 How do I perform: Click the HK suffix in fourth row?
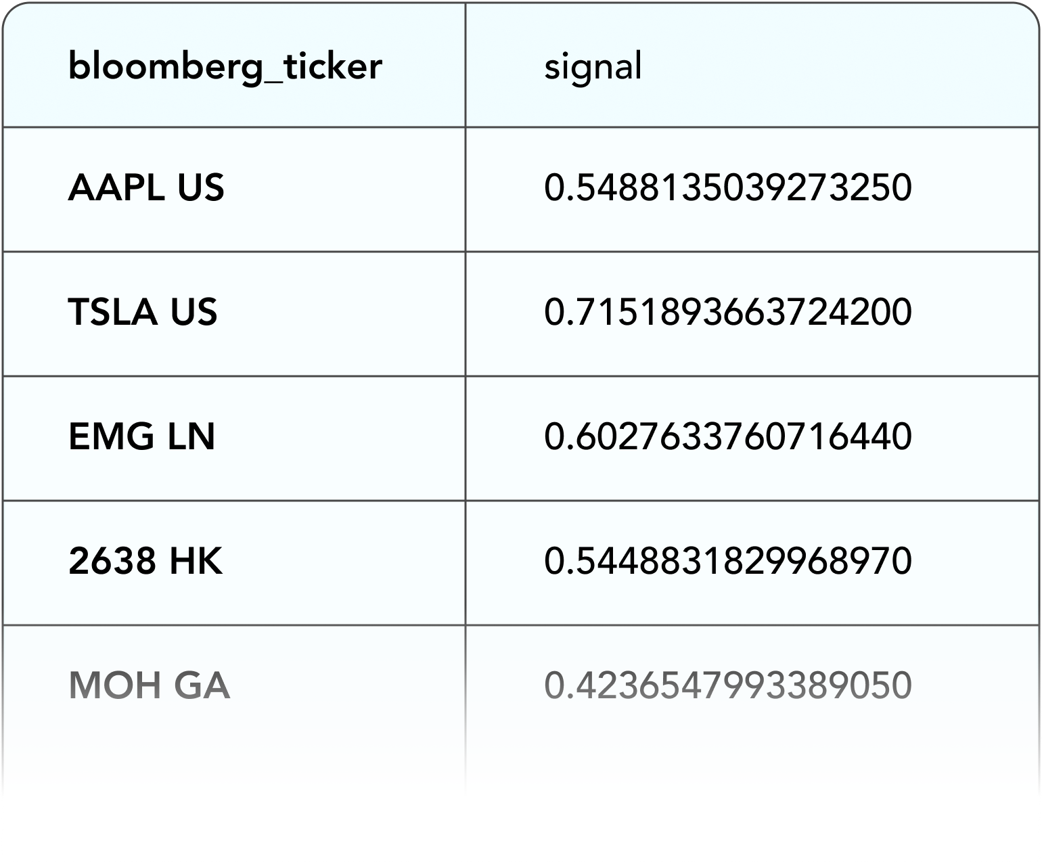pos(196,561)
